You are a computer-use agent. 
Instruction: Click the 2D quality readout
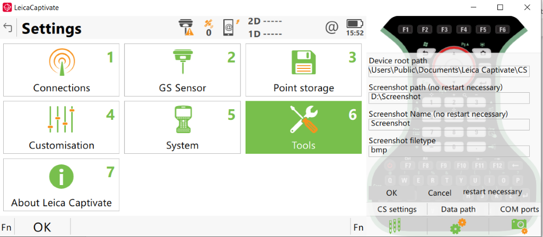pyautogui.click(x=265, y=22)
